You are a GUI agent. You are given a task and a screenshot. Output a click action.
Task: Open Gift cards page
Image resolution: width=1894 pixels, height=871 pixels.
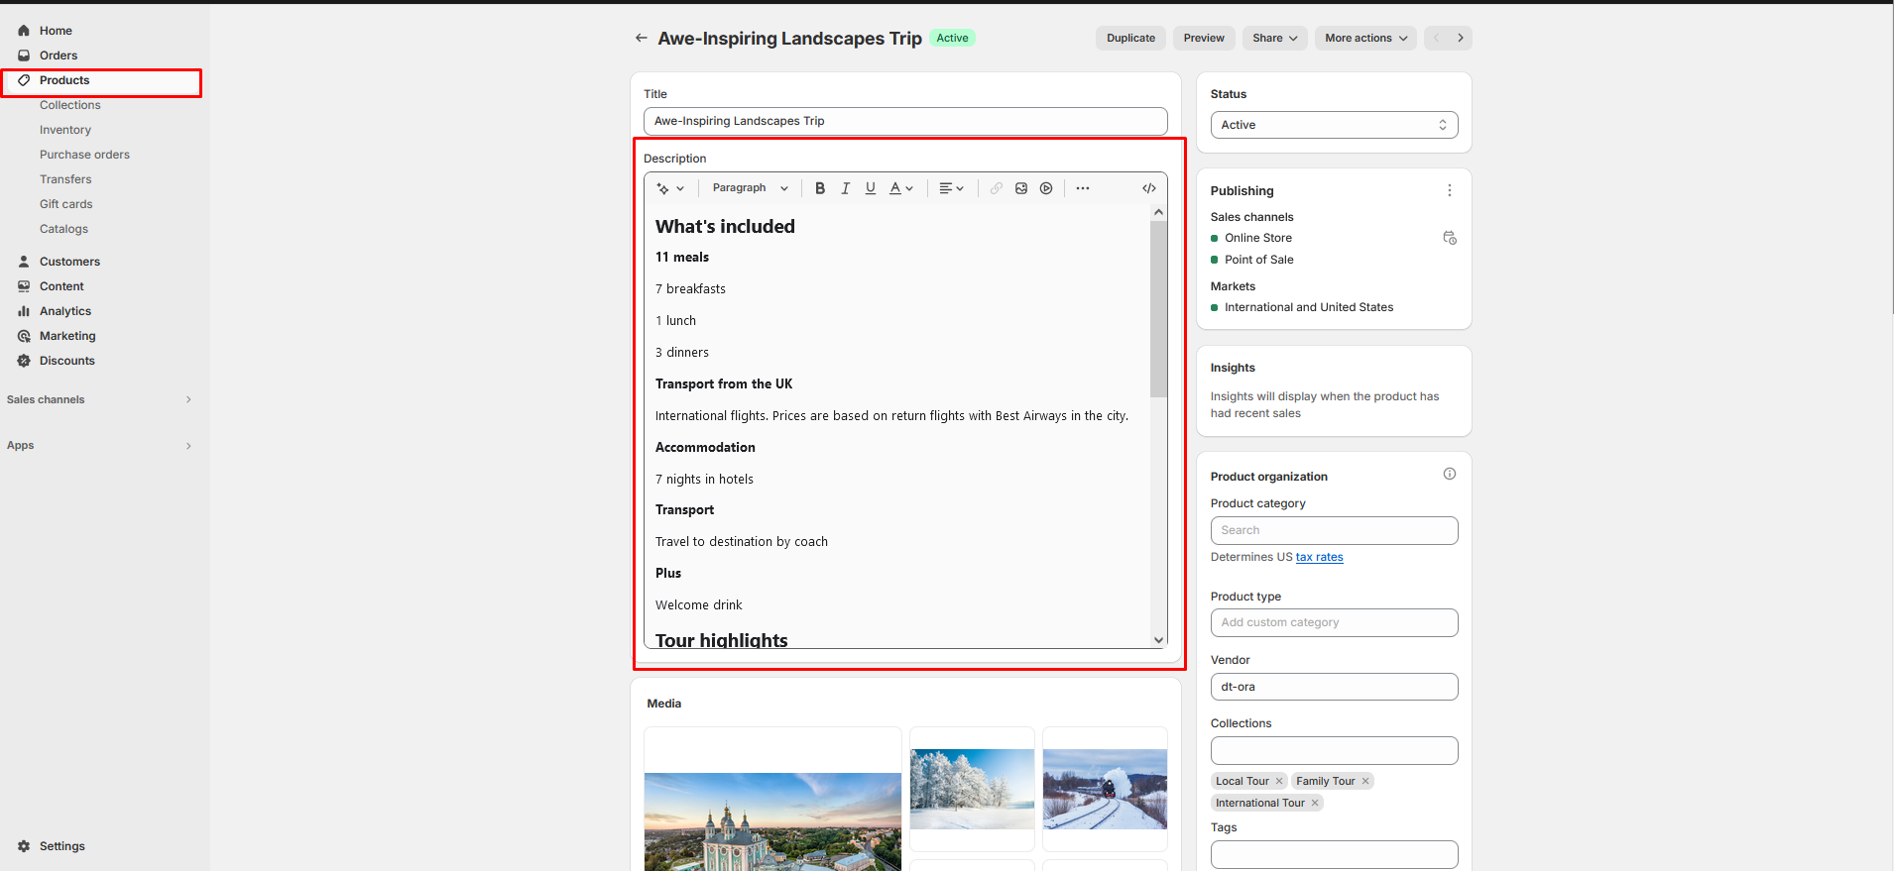point(65,204)
